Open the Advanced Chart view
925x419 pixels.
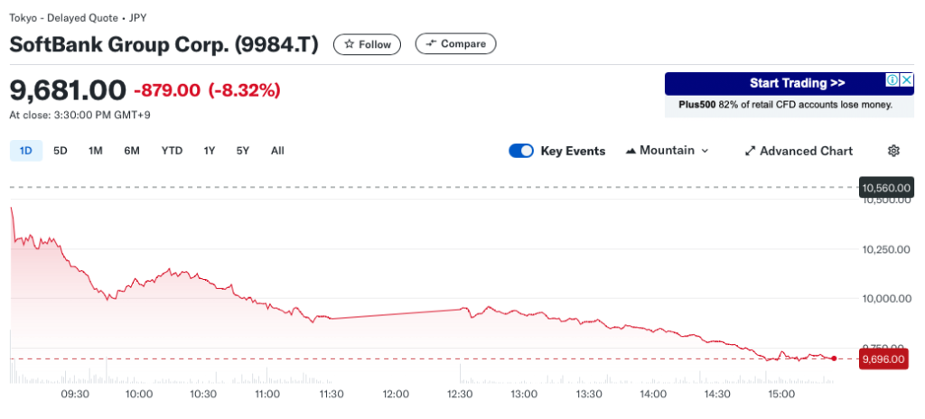click(x=798, y=151)
